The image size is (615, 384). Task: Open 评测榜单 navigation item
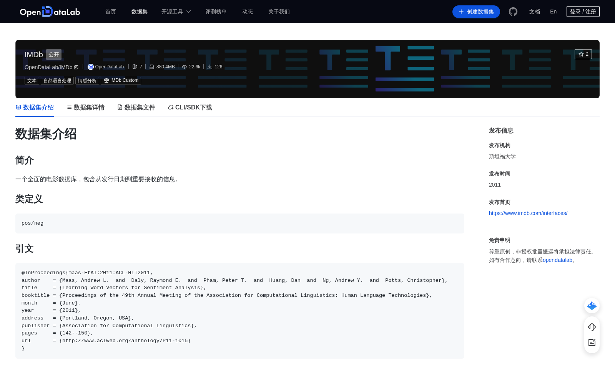click(216, 12)
